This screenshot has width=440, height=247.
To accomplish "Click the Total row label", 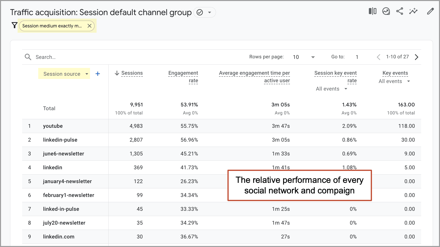I will (x=49, y=108).
